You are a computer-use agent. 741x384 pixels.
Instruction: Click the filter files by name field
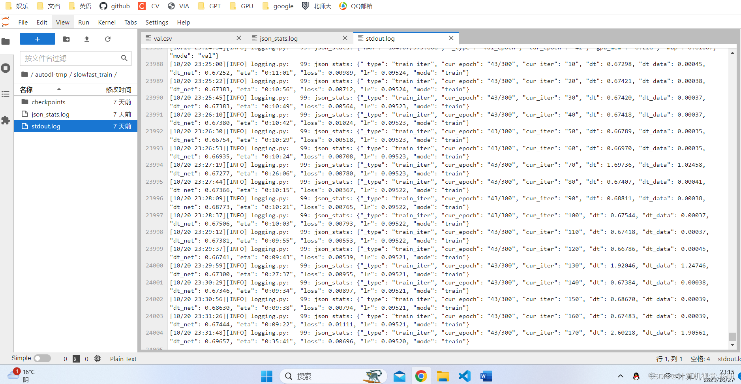pyautogui.click(x=75, y=58)
